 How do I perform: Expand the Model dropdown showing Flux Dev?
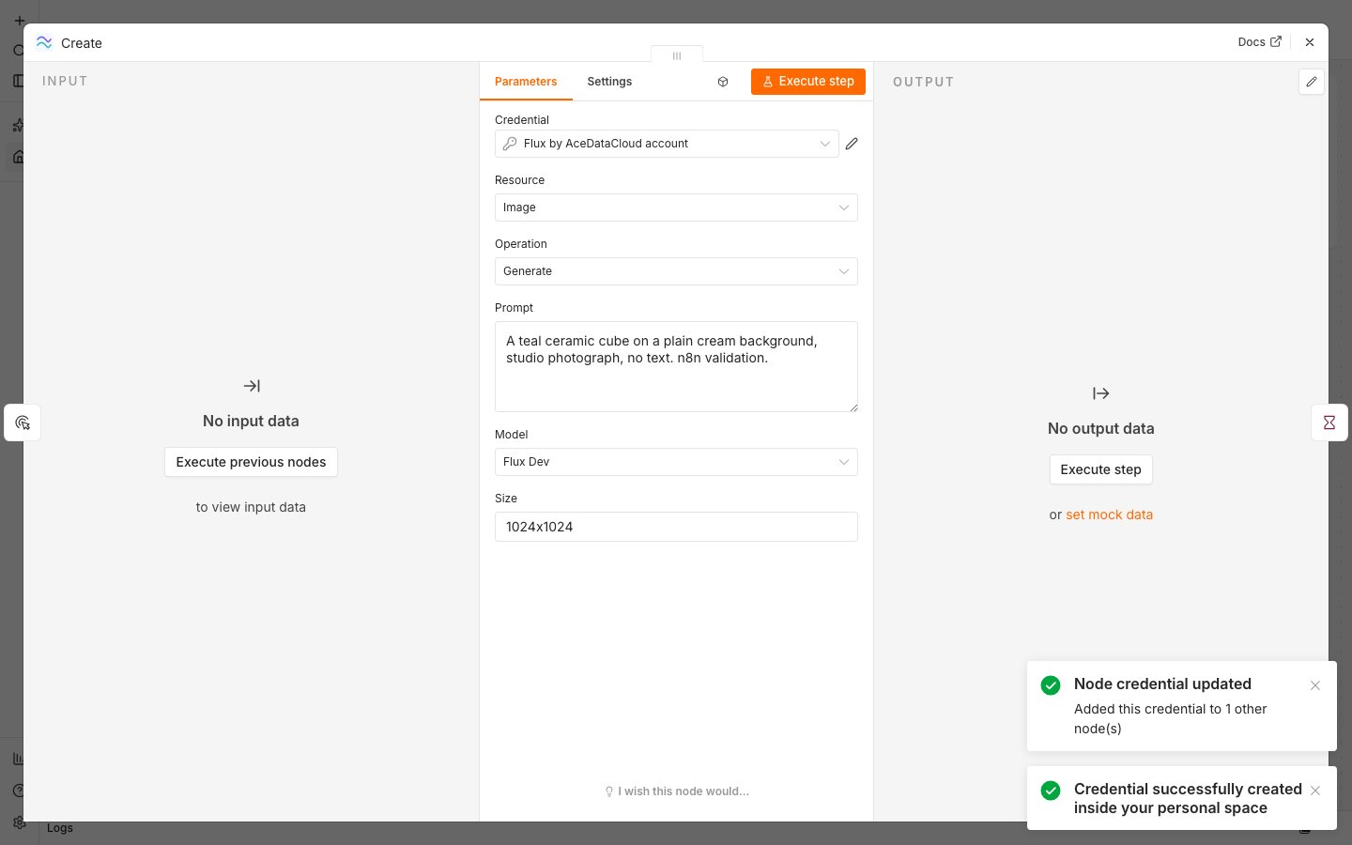pos(676,462)
